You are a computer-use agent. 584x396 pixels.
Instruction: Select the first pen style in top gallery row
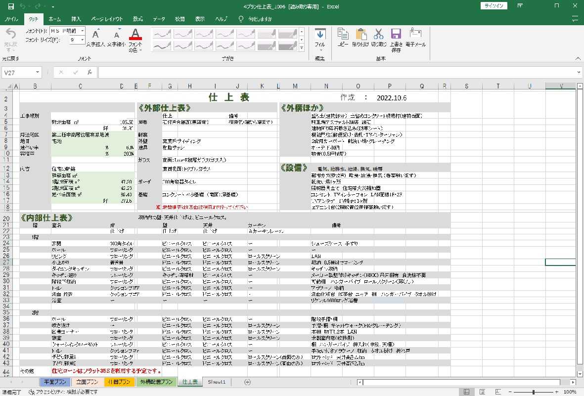162,34
